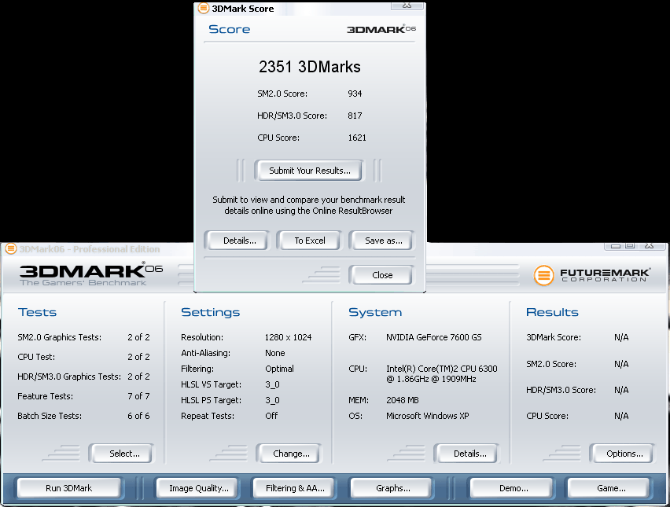This screenshot has width=670, height=507.
Task: Click the 3DMark Score N/A value in Results
Action: (x=621, y=337)
